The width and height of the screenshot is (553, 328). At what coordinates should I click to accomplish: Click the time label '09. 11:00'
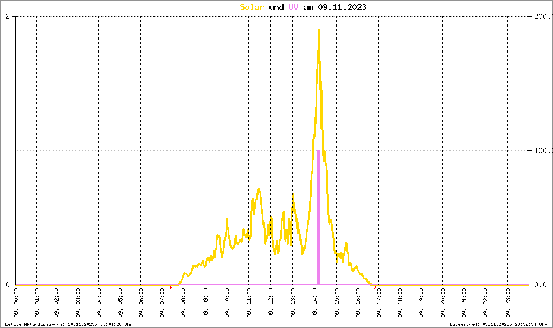pos(249,303)
